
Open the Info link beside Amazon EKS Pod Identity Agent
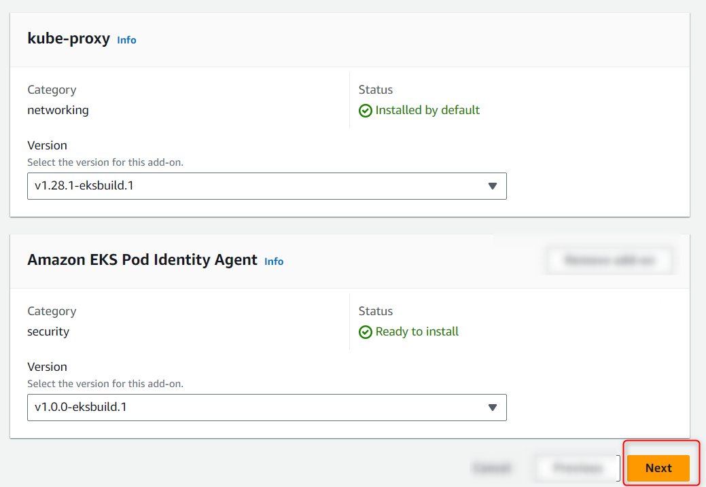pos(274,261)
